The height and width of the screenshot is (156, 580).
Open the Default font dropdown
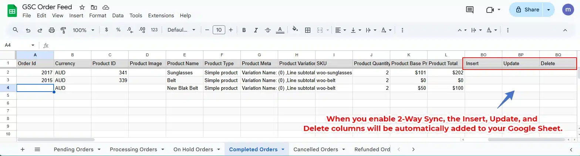182,30
